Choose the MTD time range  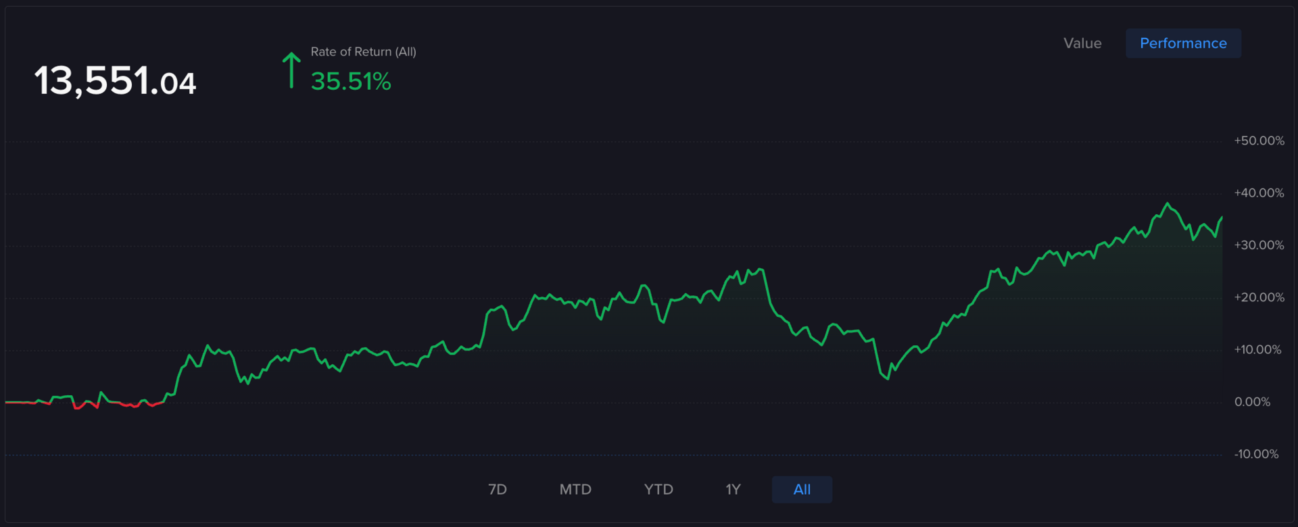[x=575, y=489]
